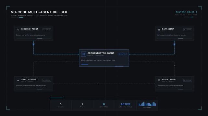Click the Orchestrator Agent left connection port
The width and height of the screenshot is (208, 116).
(x=79, y=54)
